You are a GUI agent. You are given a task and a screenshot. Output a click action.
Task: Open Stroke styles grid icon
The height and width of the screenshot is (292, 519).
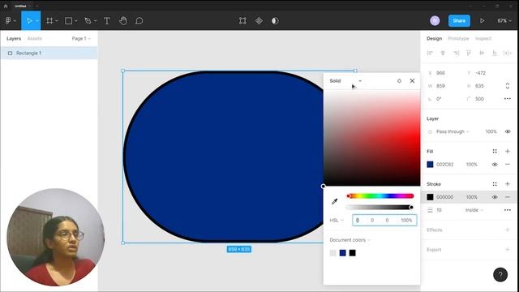coord(495,184)
